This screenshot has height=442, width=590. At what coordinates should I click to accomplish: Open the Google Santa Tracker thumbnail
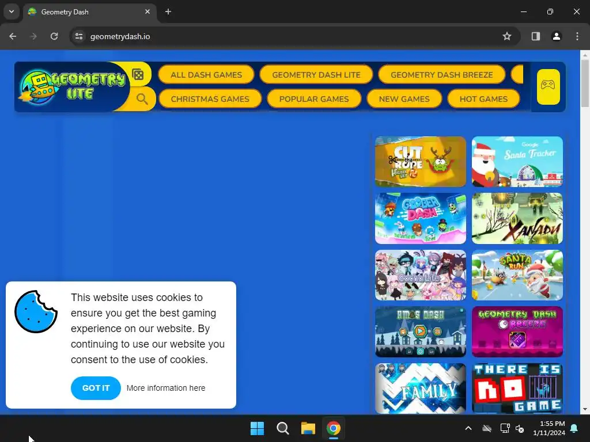[x=517, y=162]
